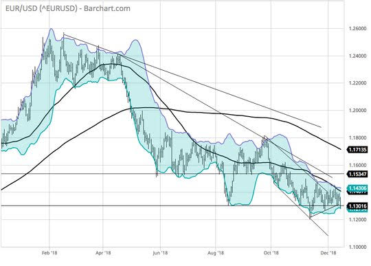371x266 pixels.
Task: Click the 1.16000 price axis tick
Action: point(357,165)
